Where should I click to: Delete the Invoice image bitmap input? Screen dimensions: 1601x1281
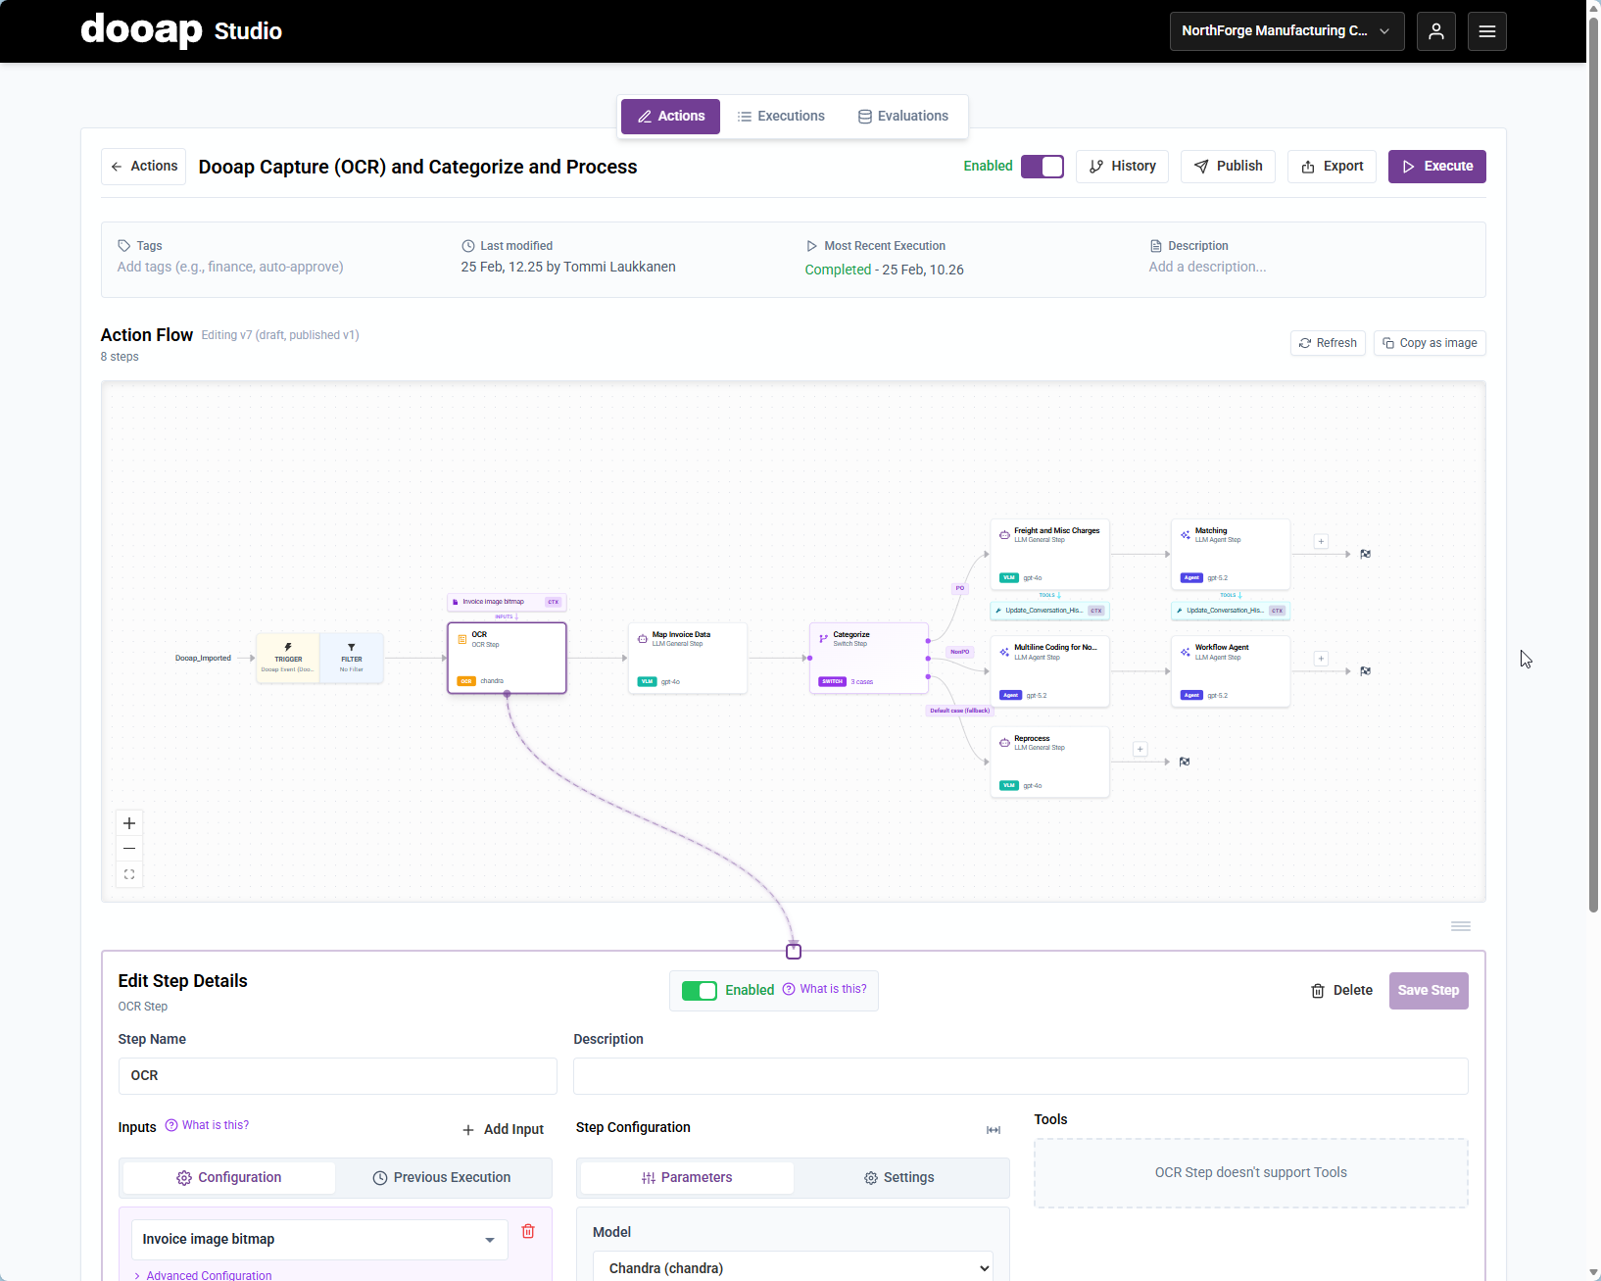(528, 1231)
